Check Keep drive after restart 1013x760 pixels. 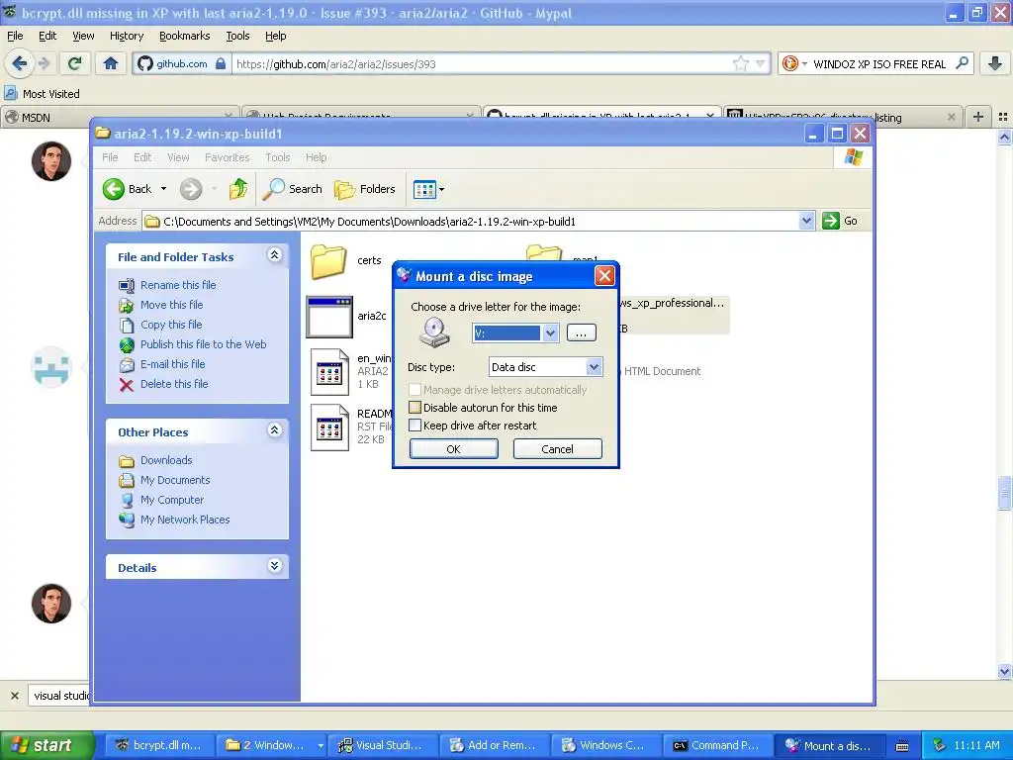(415, 426)
